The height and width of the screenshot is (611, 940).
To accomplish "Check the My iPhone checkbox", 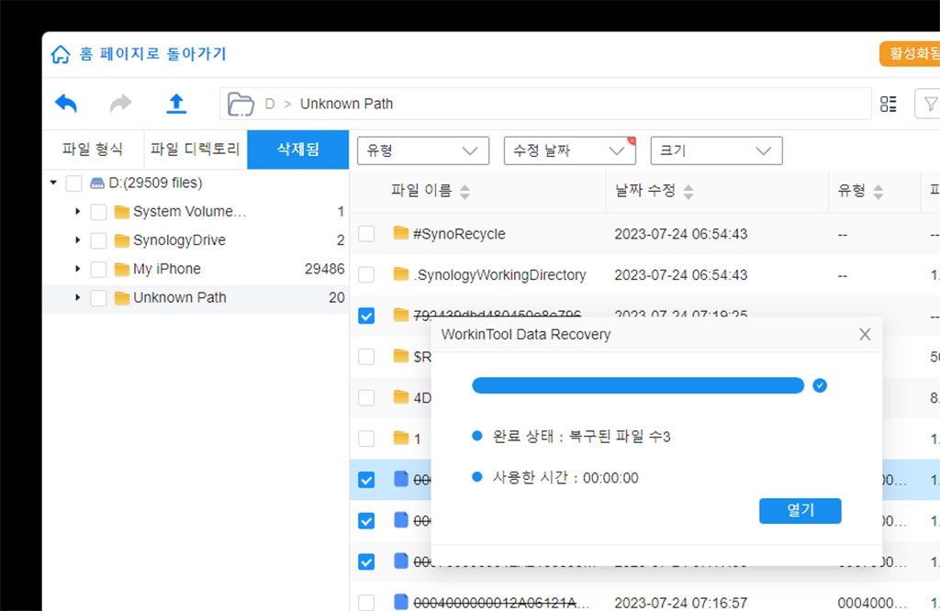I will [98, 270].
